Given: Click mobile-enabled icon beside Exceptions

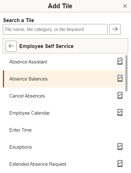Looking at the screenshot, I should click(120, 146).
